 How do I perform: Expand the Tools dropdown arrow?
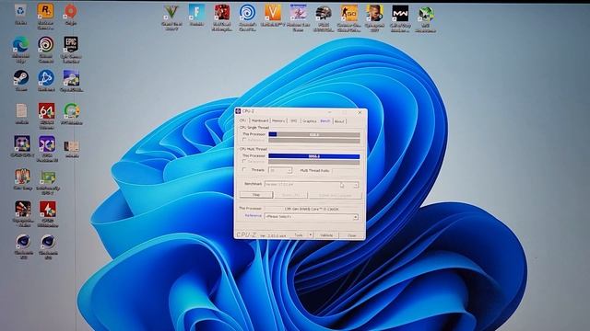[x=311, y=235]
